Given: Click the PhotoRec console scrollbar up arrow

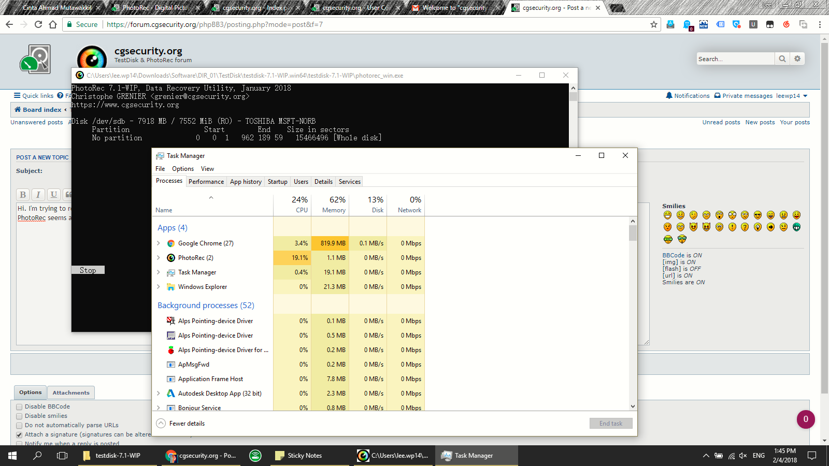Looking at the screenshot, I should click(x=573, y=88).
